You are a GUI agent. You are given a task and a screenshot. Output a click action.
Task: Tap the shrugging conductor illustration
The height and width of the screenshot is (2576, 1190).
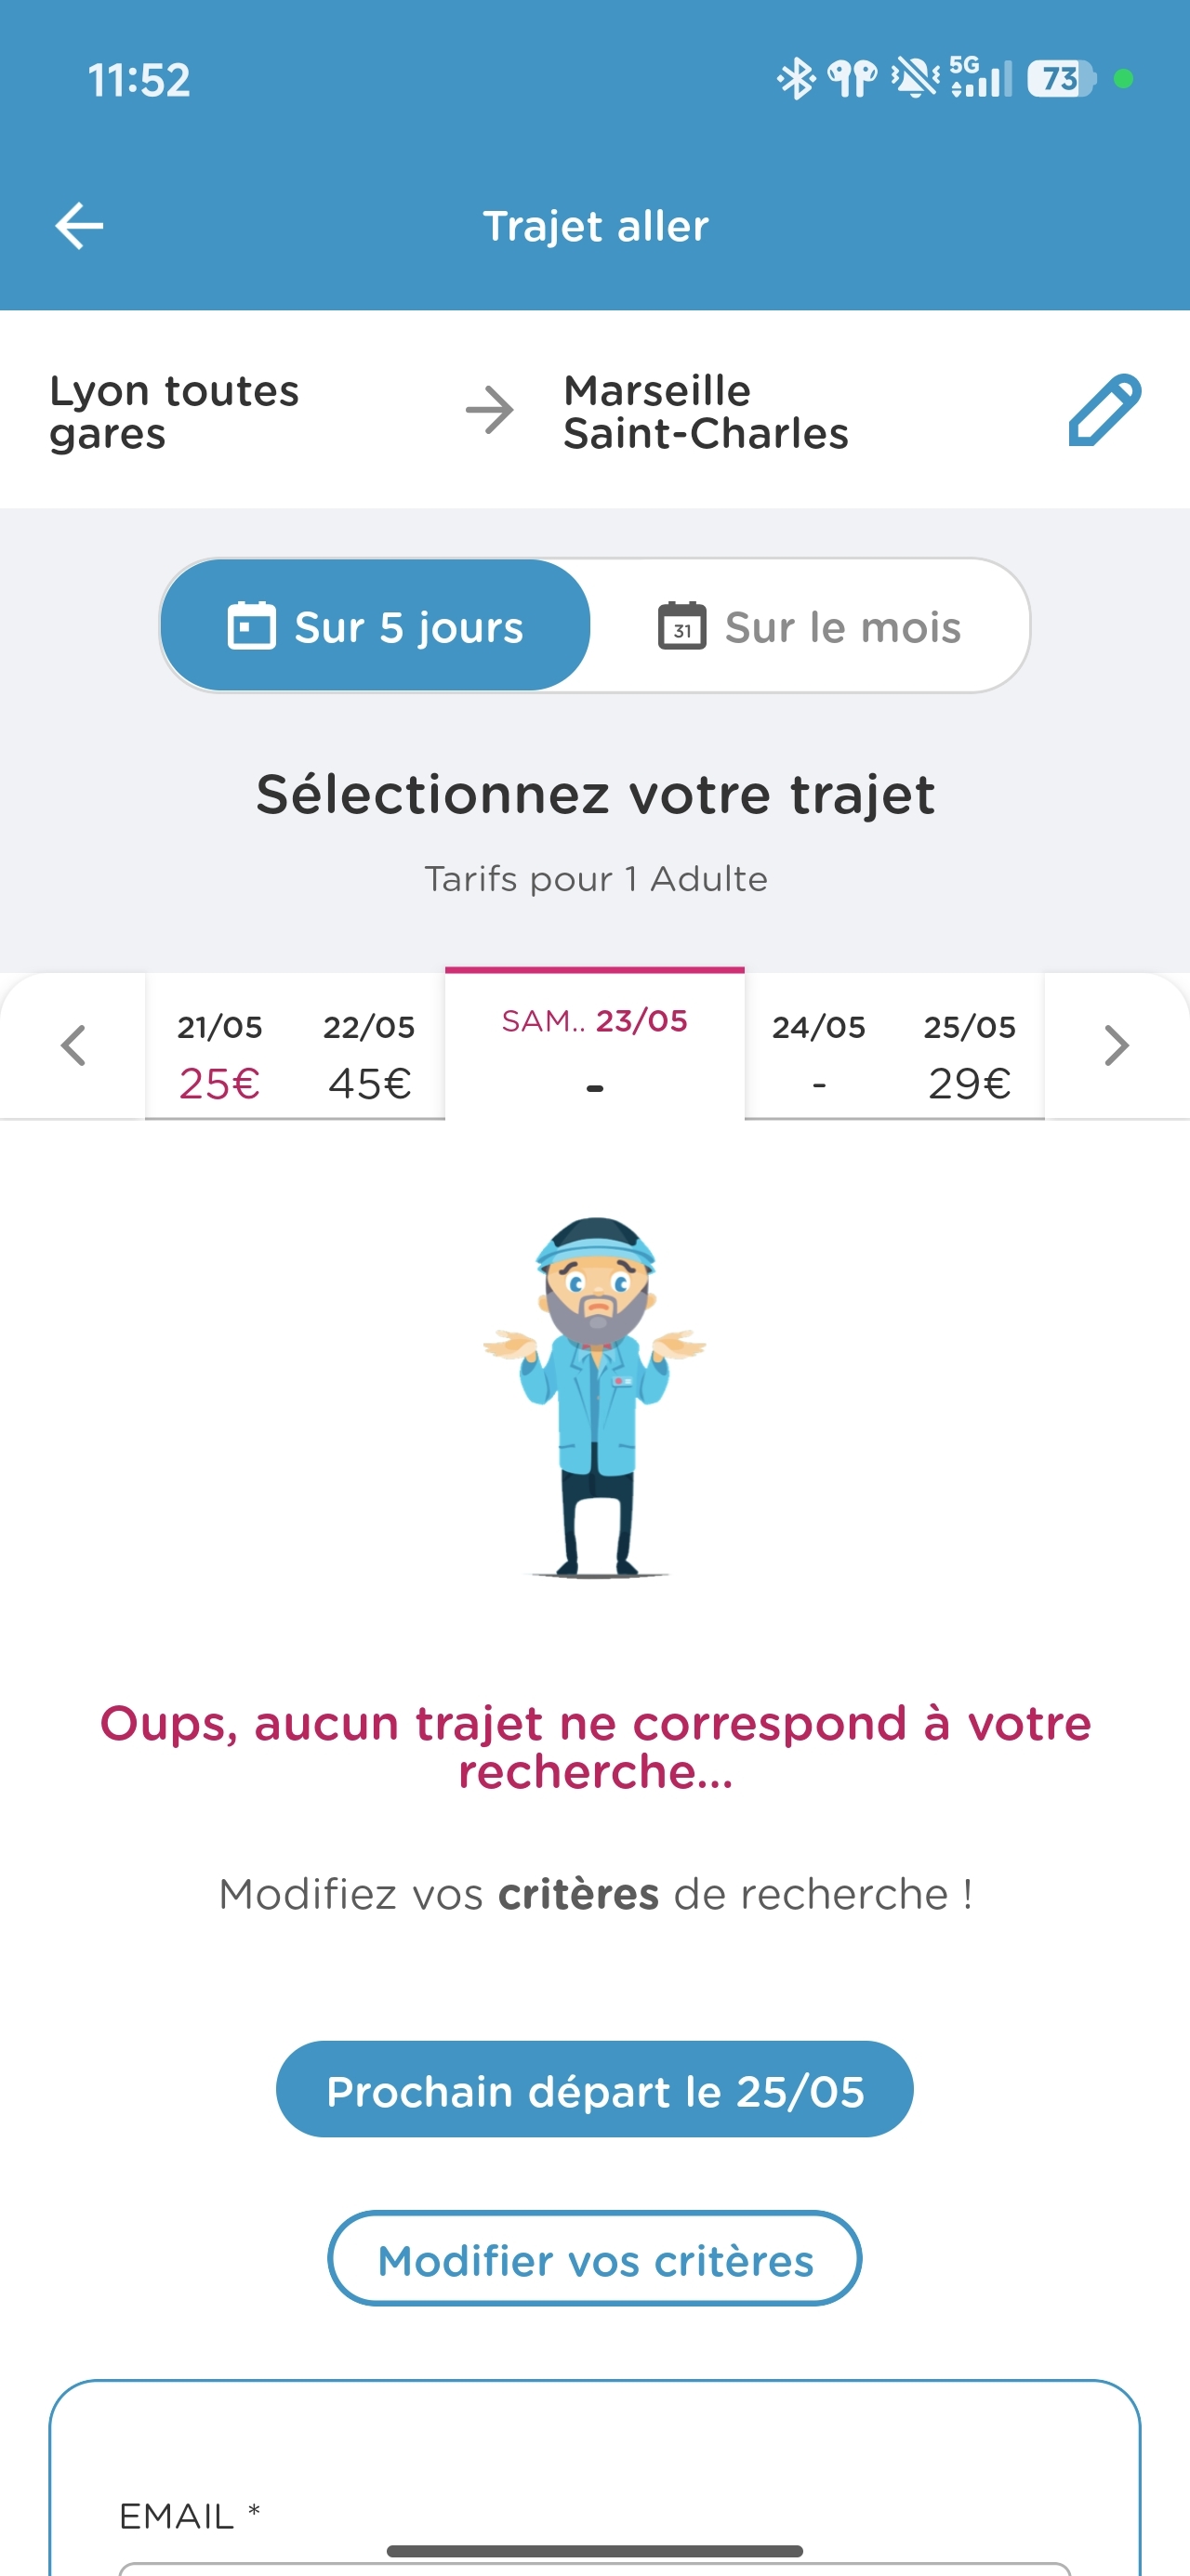pos(596,1397)
